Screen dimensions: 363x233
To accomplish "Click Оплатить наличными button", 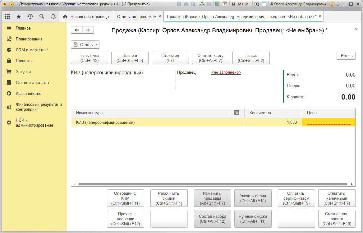I will 337,198.
